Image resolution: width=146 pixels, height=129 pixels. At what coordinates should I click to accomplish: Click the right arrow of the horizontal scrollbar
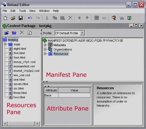click(37, 124)
